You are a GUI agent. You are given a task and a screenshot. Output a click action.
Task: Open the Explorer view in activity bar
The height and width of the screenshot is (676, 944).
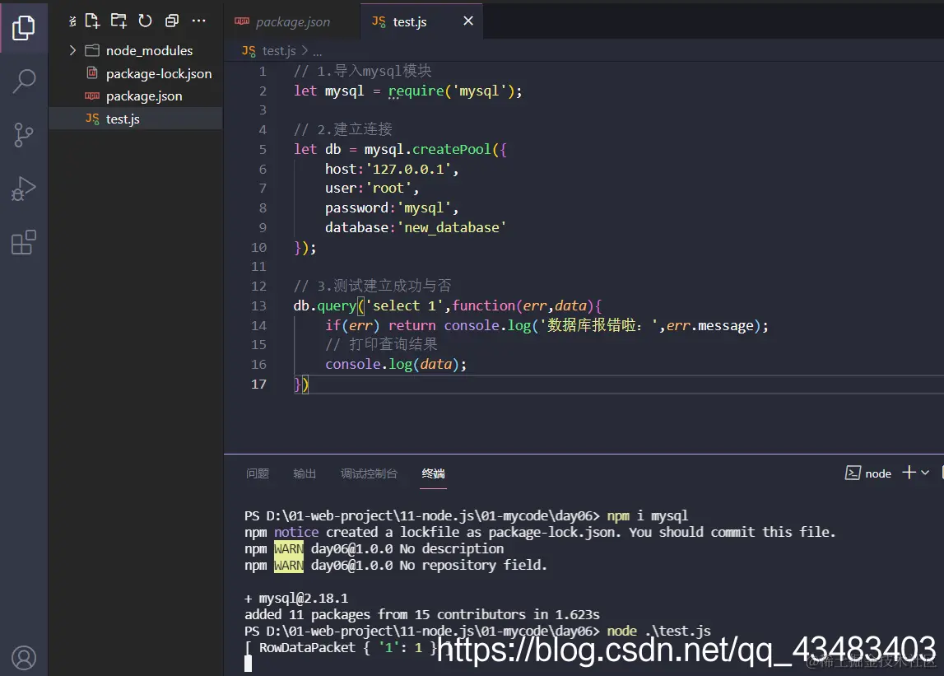point(24,27)
